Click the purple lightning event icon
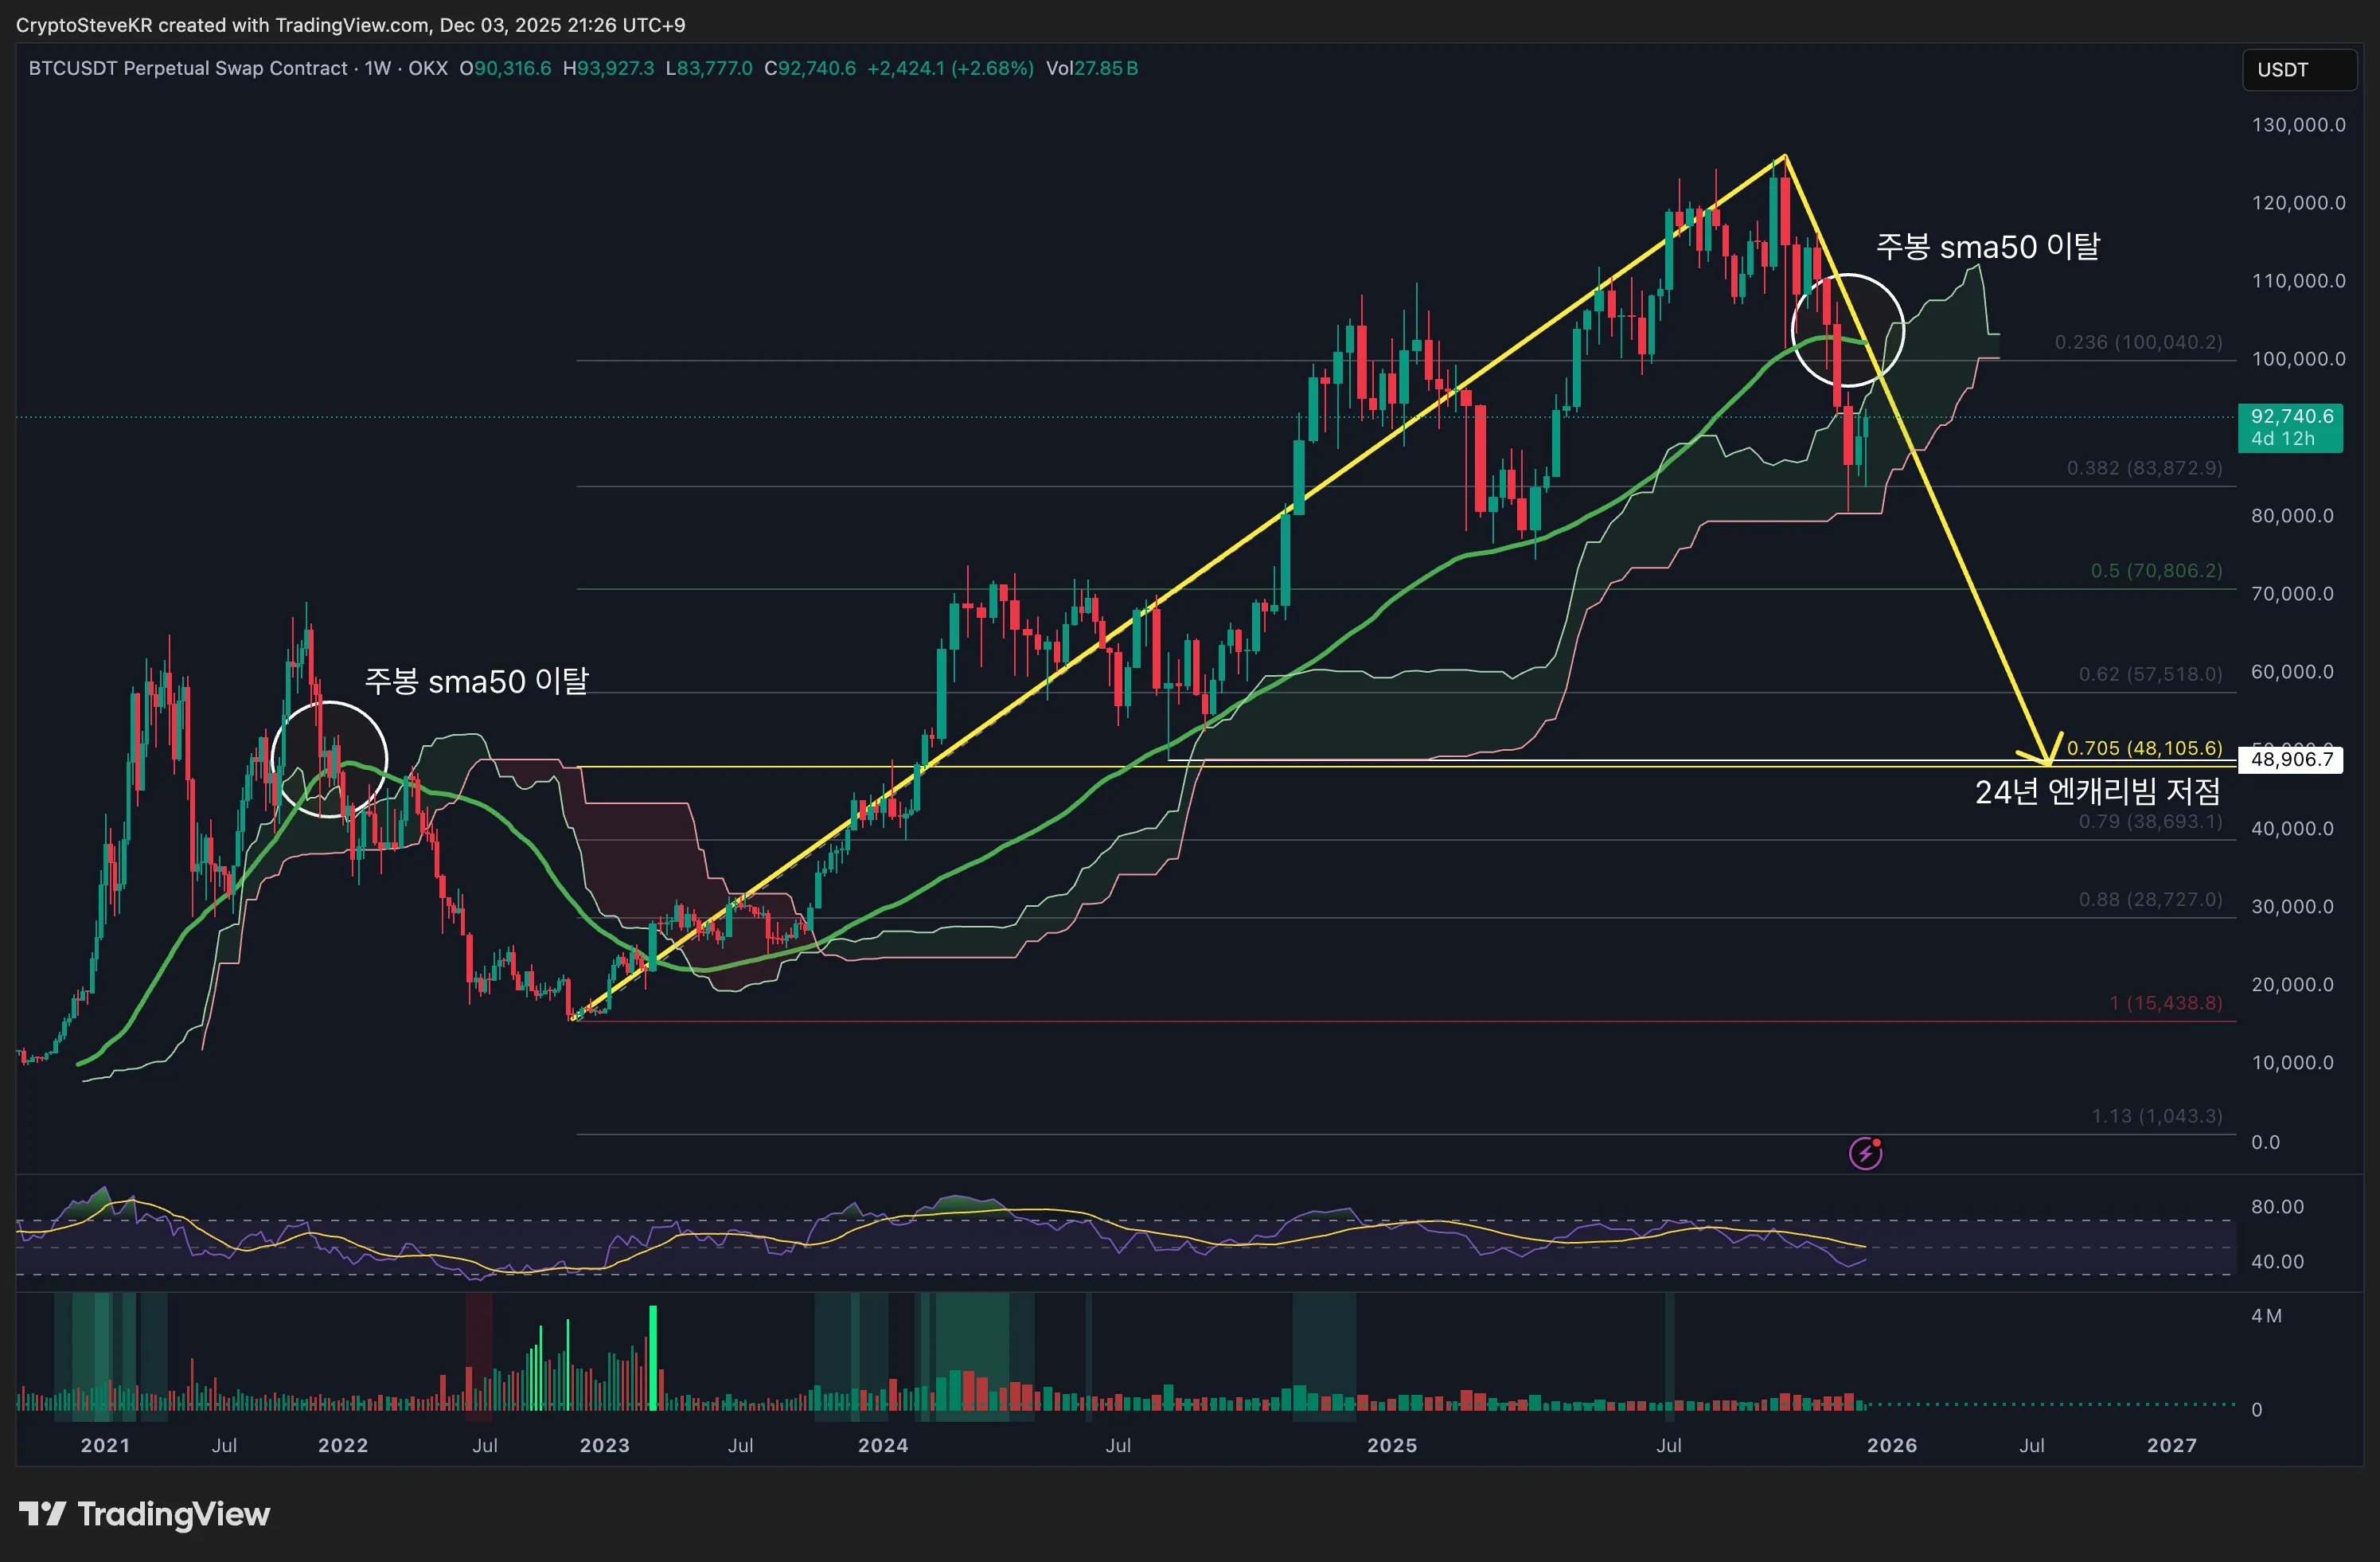 coord(1865,1153)
